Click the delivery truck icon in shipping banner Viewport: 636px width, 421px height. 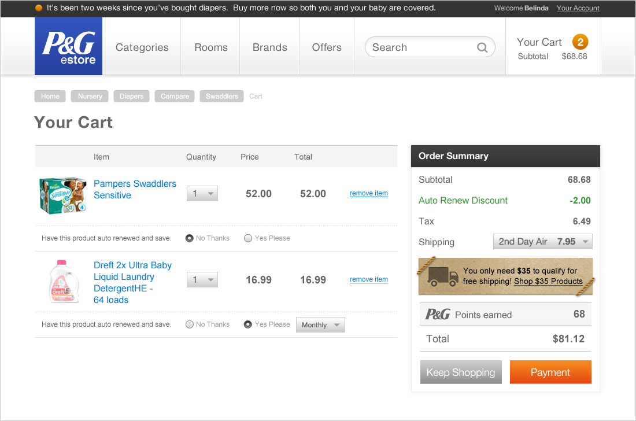pyautogui.click(x=442, y=276)
